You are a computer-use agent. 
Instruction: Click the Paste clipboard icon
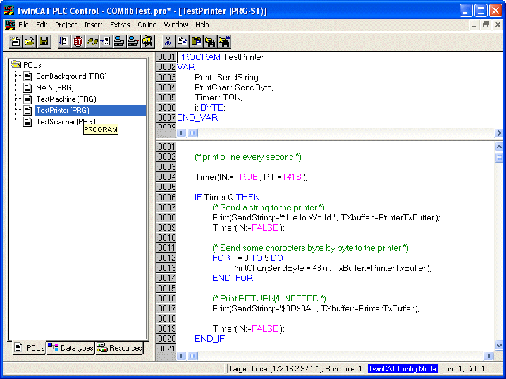pyautogui.click(x=196, y=42)
